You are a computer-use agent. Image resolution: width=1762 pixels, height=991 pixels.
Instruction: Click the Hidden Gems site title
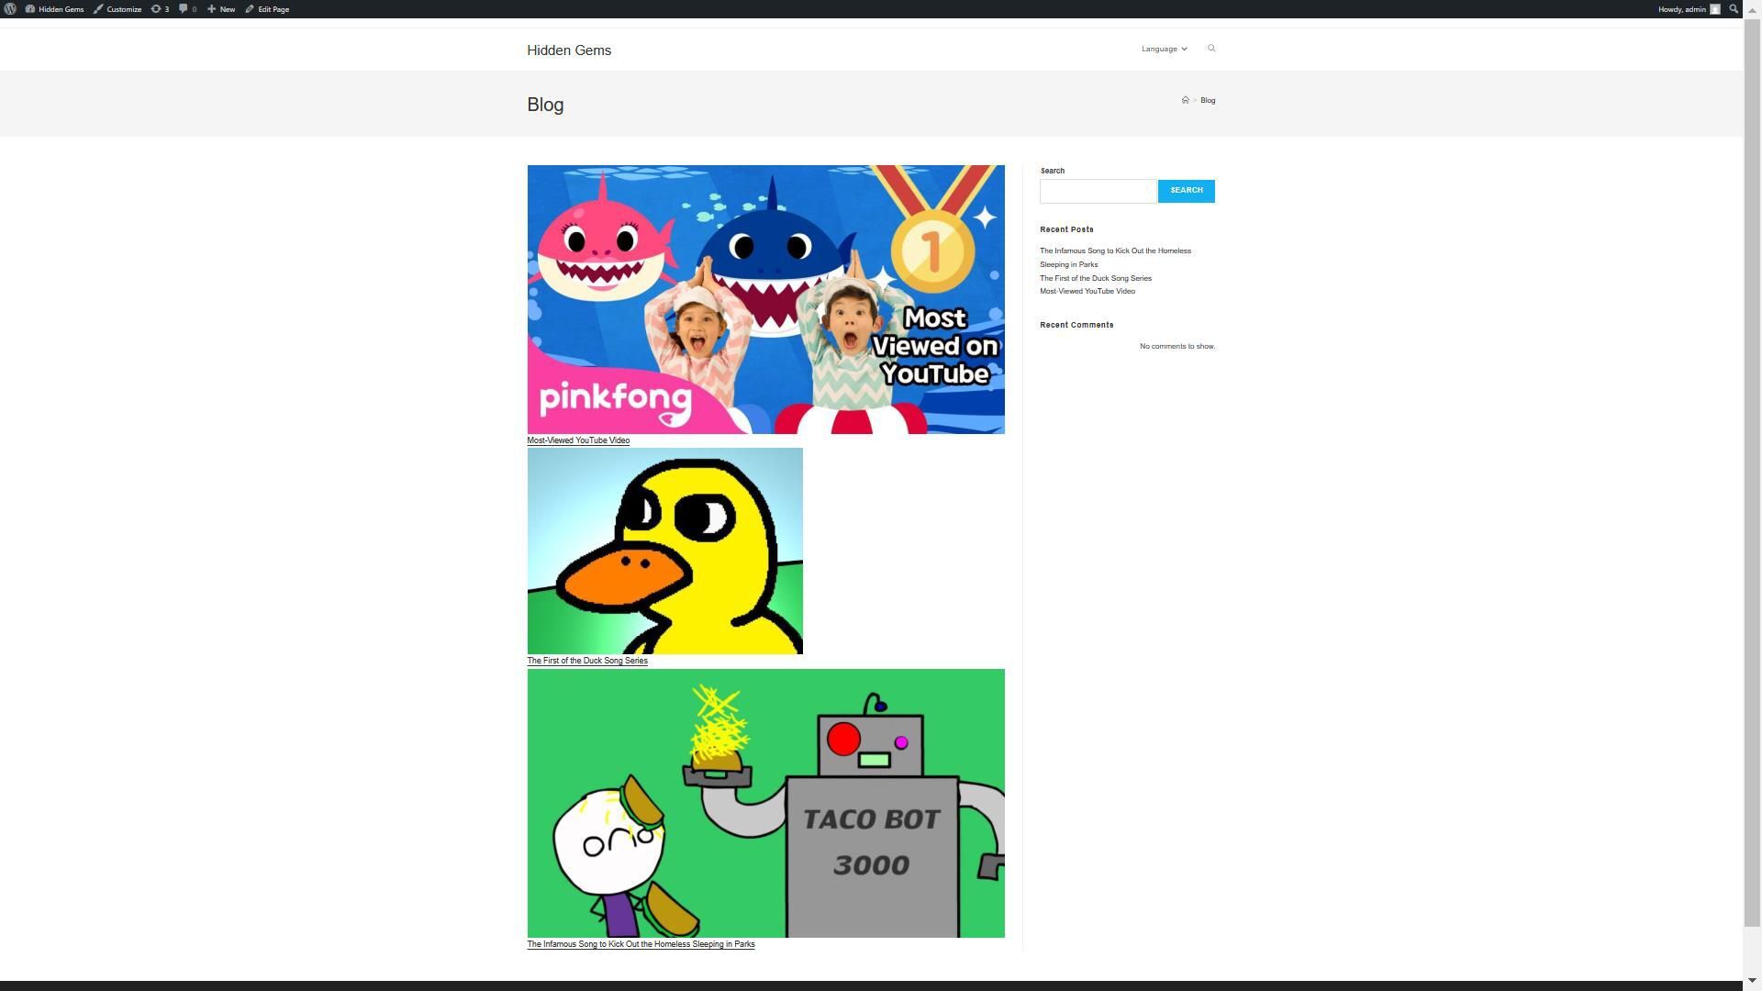click(x=569, y=50)
